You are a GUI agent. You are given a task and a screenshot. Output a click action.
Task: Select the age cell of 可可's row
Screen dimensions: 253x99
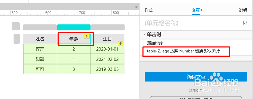tap(74, 69)
